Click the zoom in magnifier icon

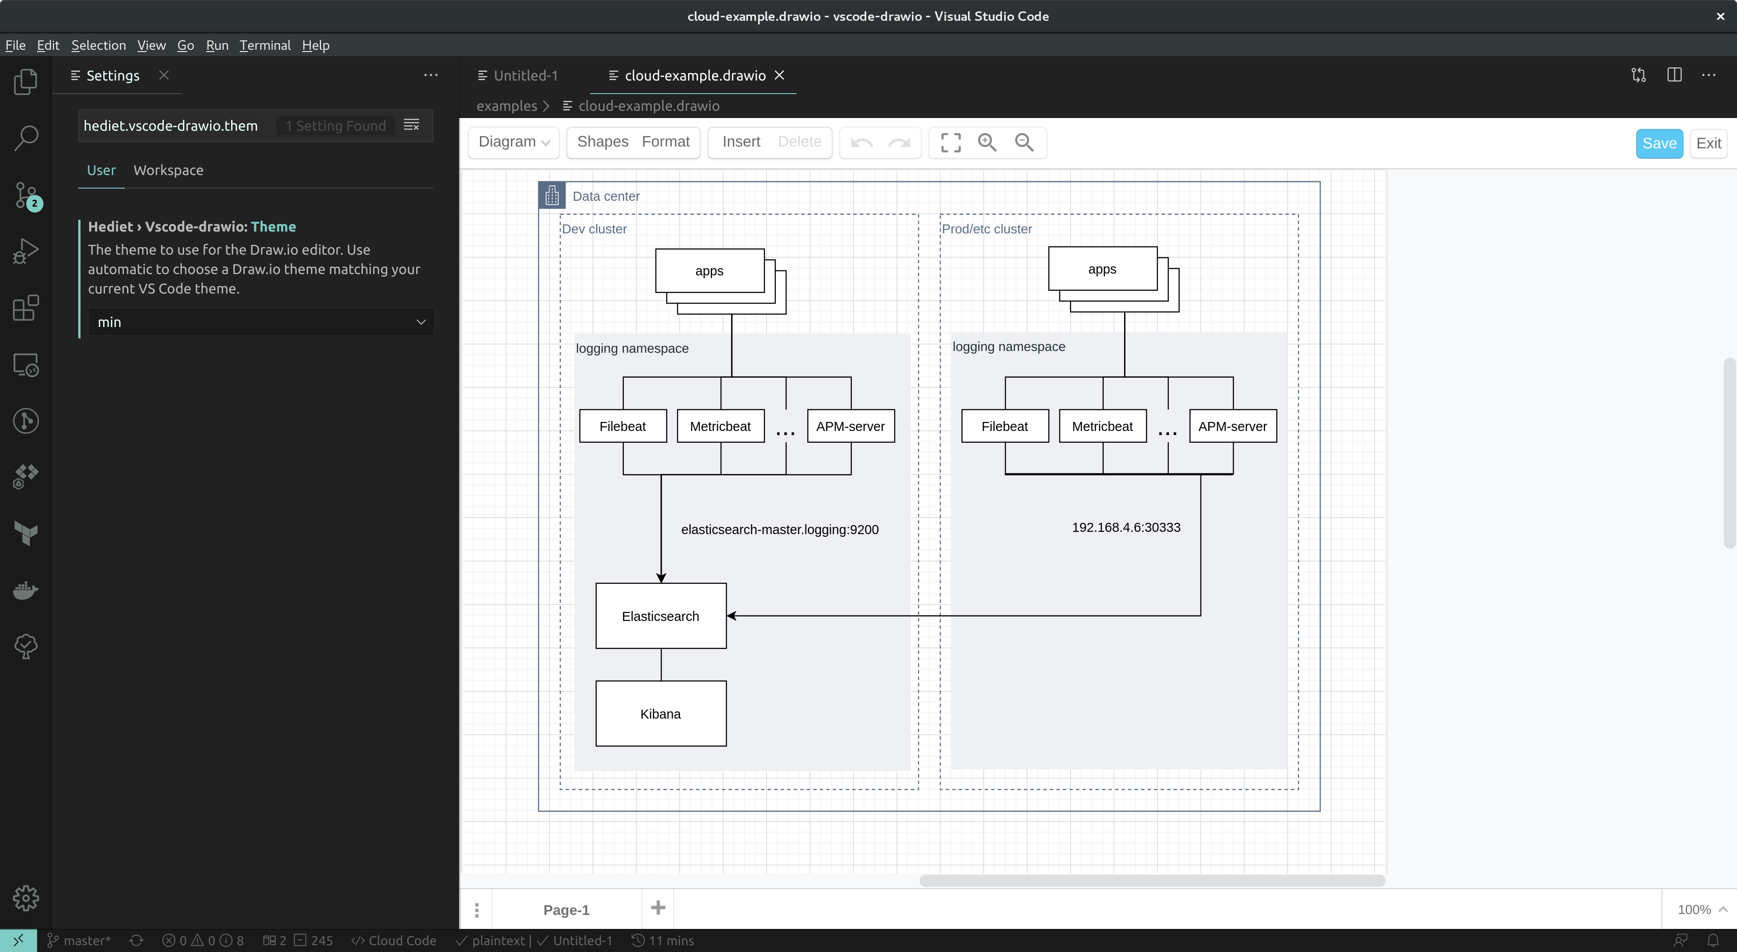tap(987, 142)
